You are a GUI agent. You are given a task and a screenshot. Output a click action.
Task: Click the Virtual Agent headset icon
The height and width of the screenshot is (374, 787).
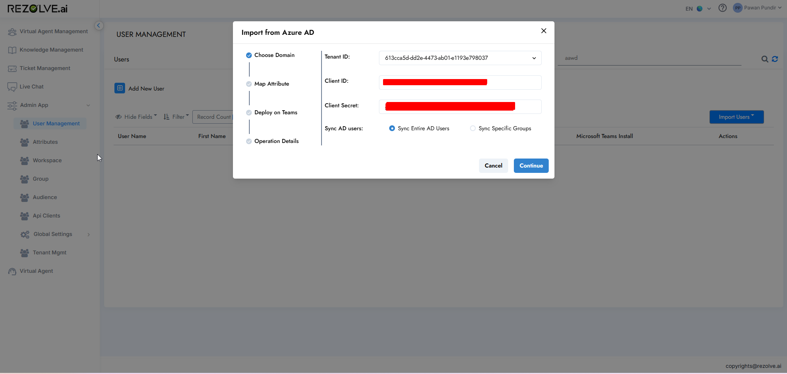click(x=12, y=271)
